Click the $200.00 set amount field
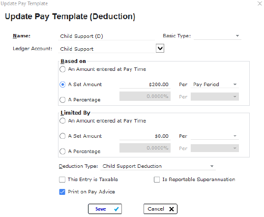This screenshot has height=217, width=264. click(x=145, y=85)
